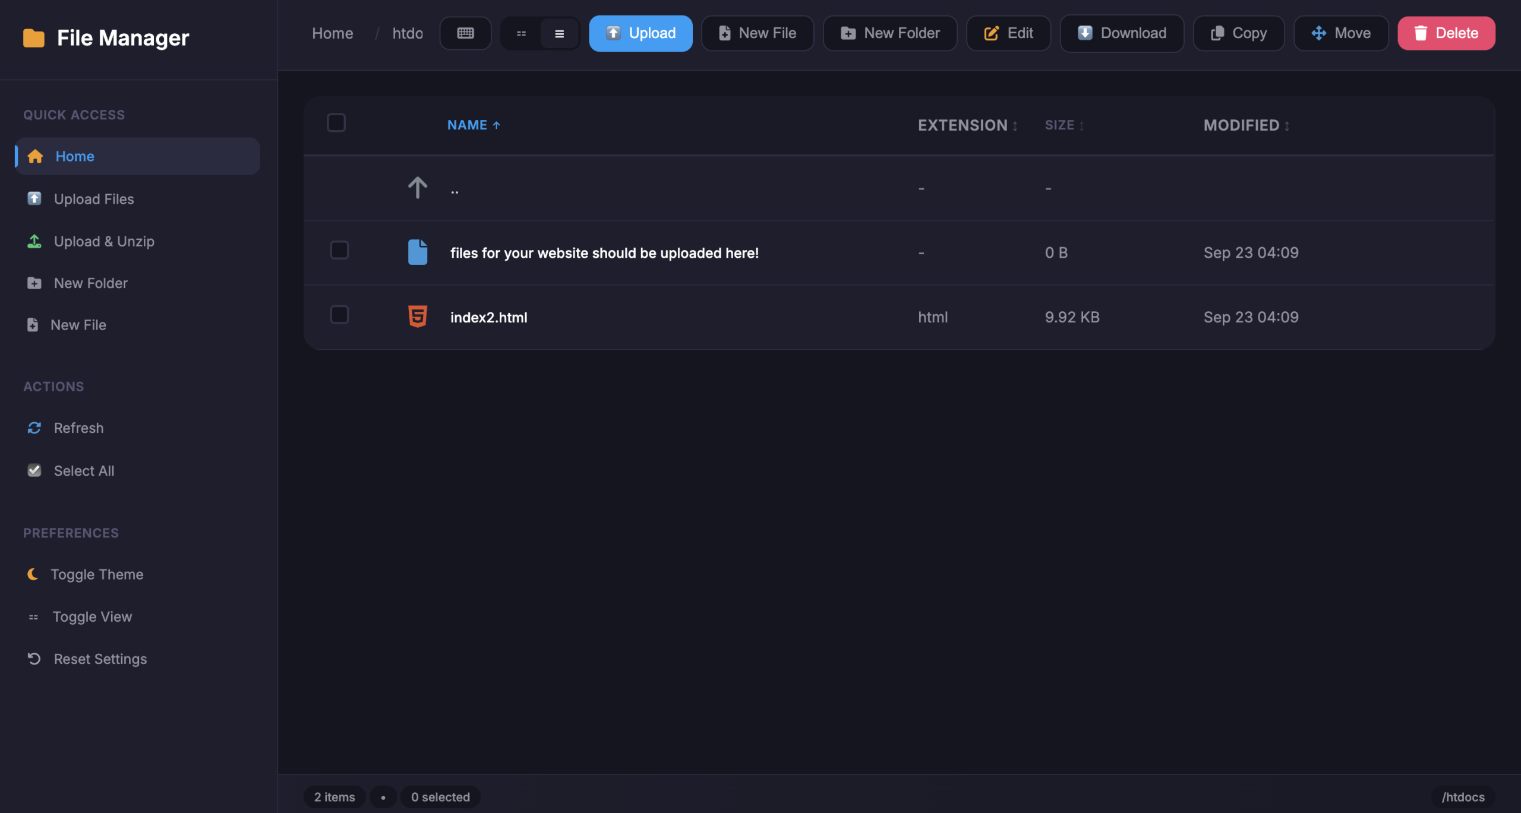The width and height of the screenshot is (1521, 813).
Task: Click the File Manager folder logo icon
Action: tap(34, 38)
